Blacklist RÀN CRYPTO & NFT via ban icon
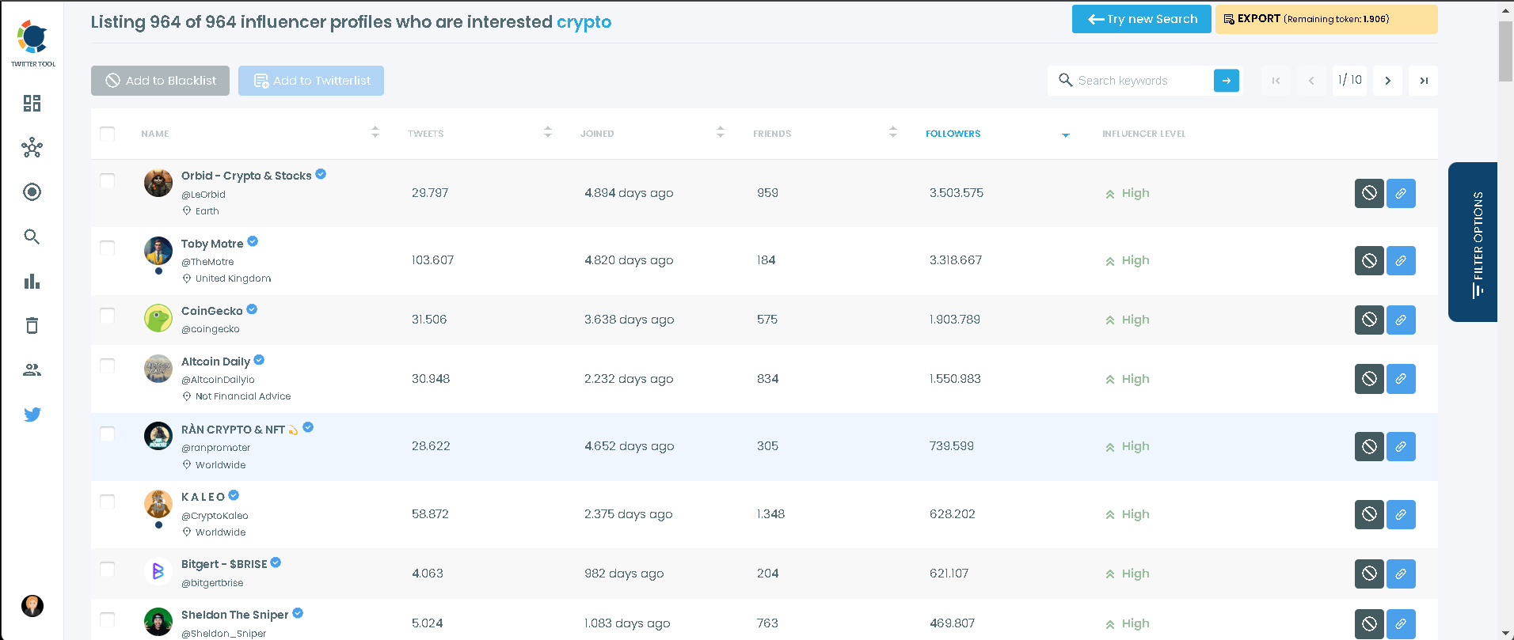 click(1369, 446)
